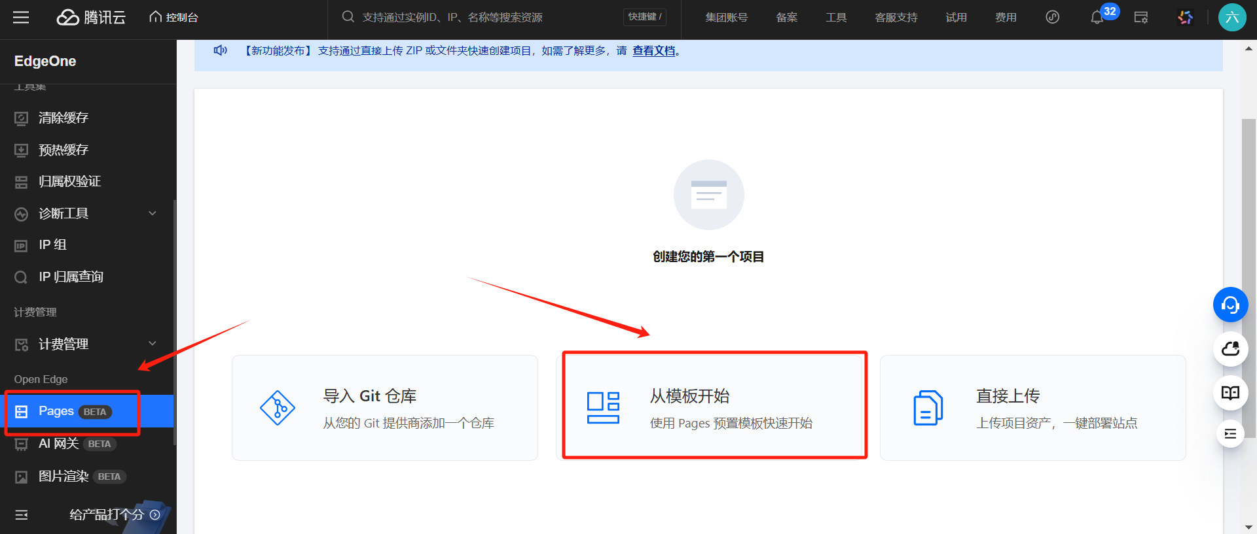
Task: Click the 快捷键 / shortcut badge
Action: coord(645,17)
